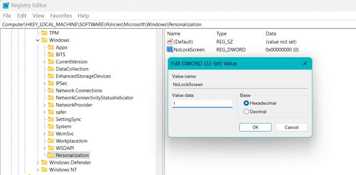This screenshot has width=356, height=175.
Task: Click the WorkplaceJoin folder icon
Action: tap(51, 141)
